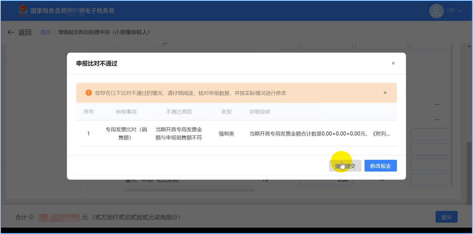Open the user avatar profile icon

tap(436, 11)
